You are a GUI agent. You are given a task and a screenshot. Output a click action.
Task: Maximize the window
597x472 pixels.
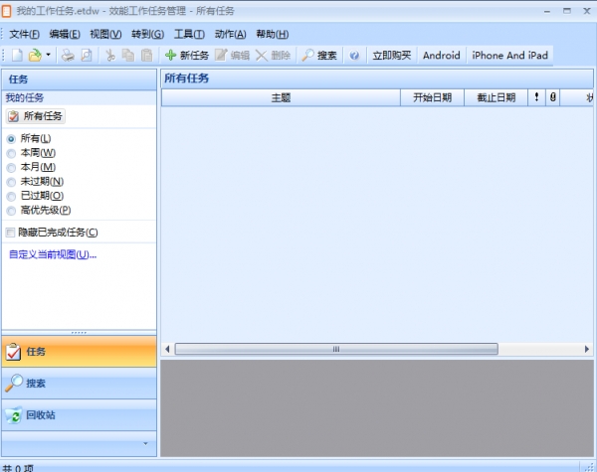[567, 11]
